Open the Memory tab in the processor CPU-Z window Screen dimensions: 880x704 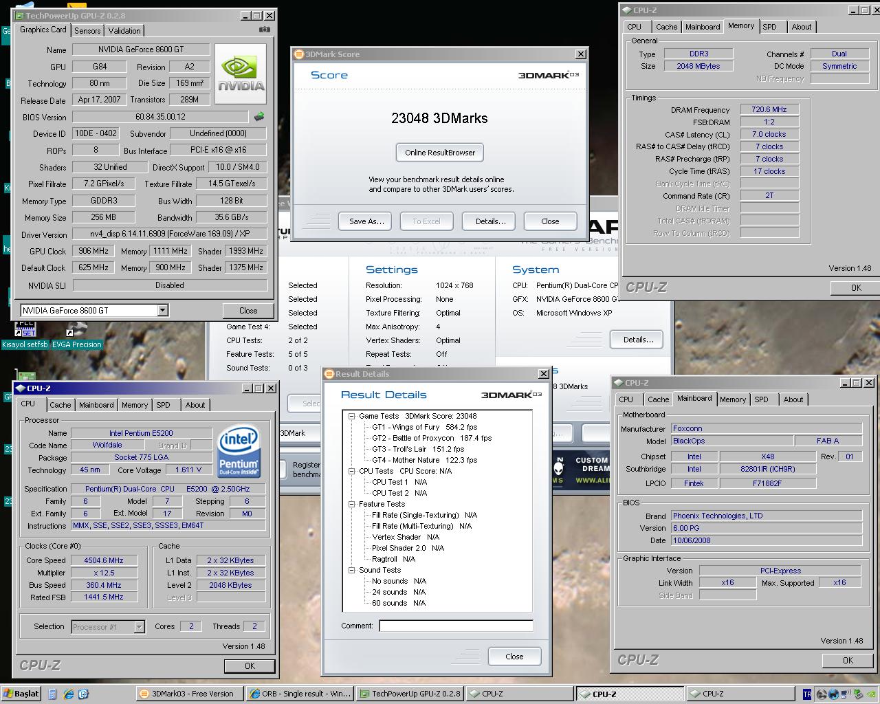tap(135, 405)
